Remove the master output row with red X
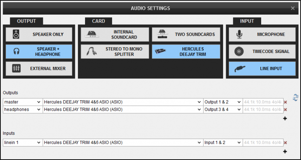The height and width of the screenshot is (160, 301). point(285,102)
